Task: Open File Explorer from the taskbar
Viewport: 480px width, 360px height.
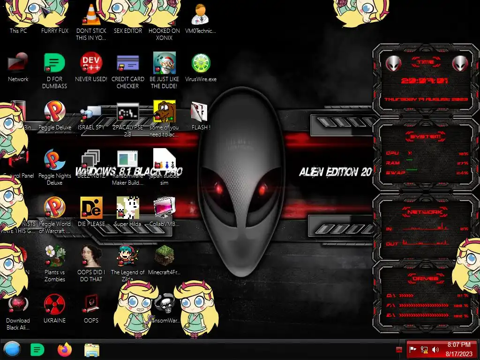Action: click(92, 350)
